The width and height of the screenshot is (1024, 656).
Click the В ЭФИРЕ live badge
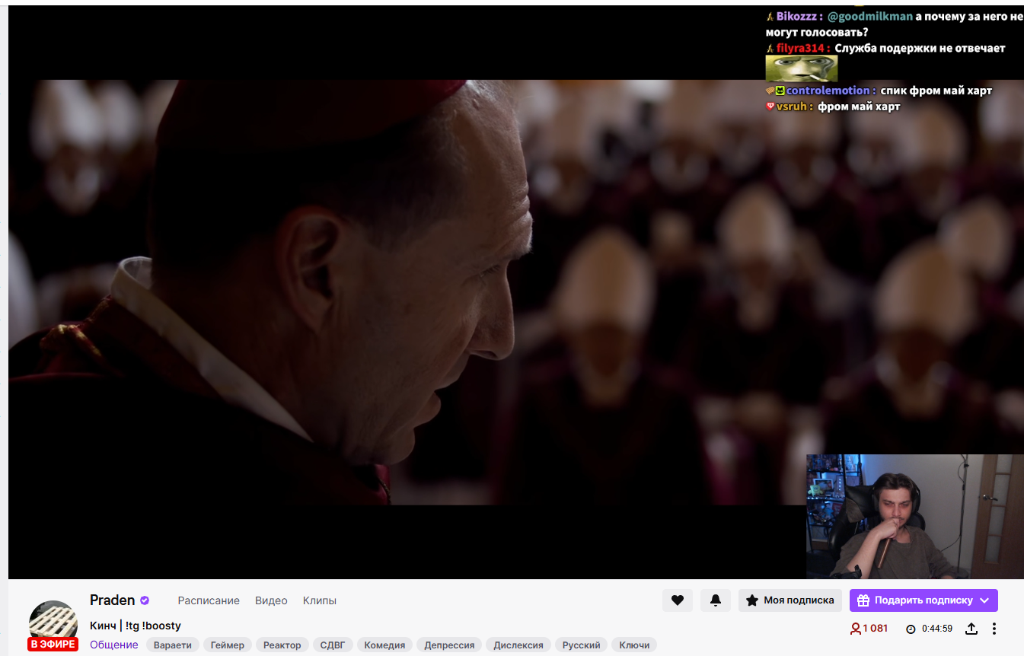(x=53, y=645)
